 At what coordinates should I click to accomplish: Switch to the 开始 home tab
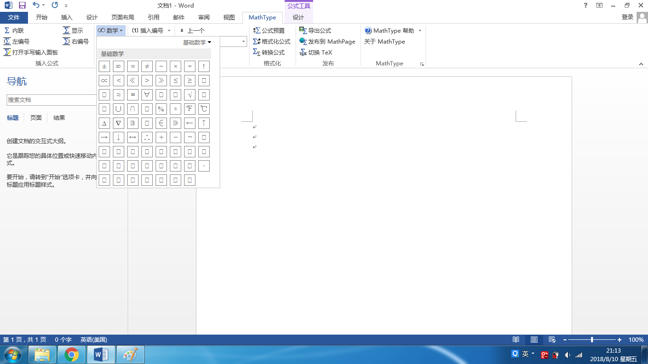point(42,18)
